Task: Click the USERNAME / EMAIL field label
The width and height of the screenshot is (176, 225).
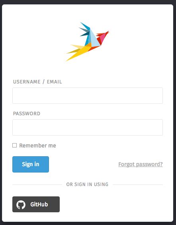Action: coord(37,82)
